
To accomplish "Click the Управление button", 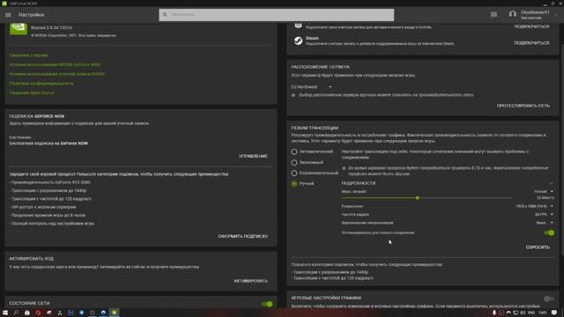I will [253, 157].
